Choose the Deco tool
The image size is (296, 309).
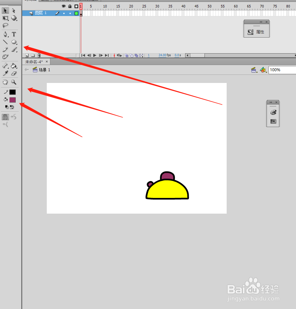[5, 57]
